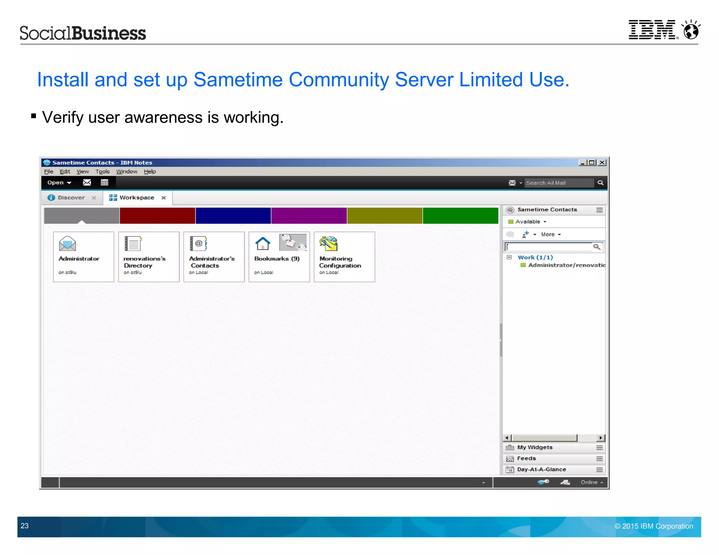Open Day-At-A-Glance panel menu icon

pos(599,470)
